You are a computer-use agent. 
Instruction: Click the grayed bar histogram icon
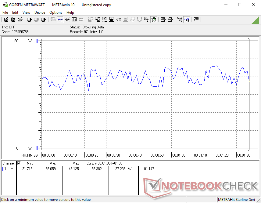coord(81,20)
